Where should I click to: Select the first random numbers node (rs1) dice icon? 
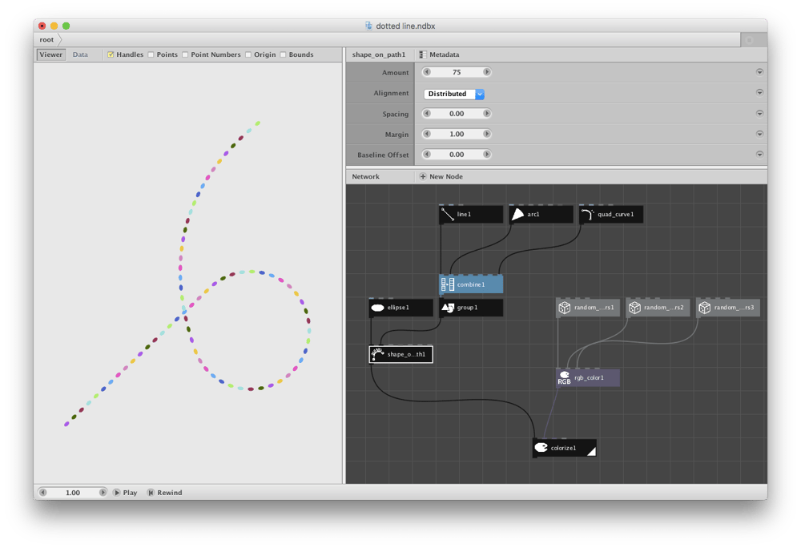point(564,308)
